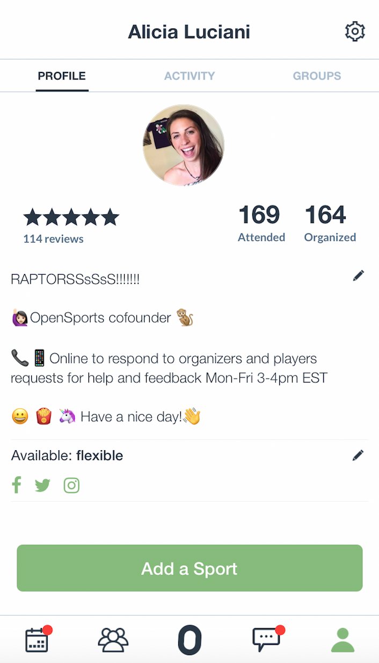Select the PROFILE tab
The image size is (379, 663).
coord(62,76)
